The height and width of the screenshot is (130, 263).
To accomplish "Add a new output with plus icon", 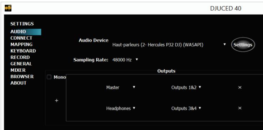I will [57, 101].
